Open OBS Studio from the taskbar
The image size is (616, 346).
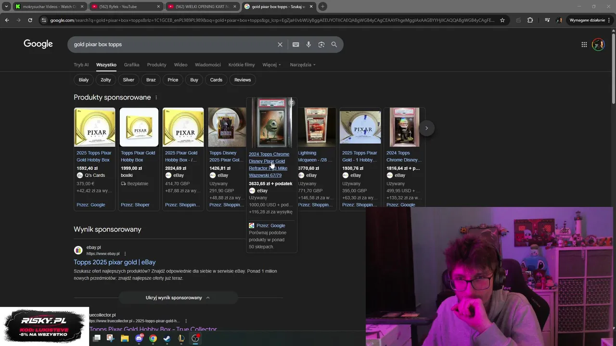pos(195,338)
